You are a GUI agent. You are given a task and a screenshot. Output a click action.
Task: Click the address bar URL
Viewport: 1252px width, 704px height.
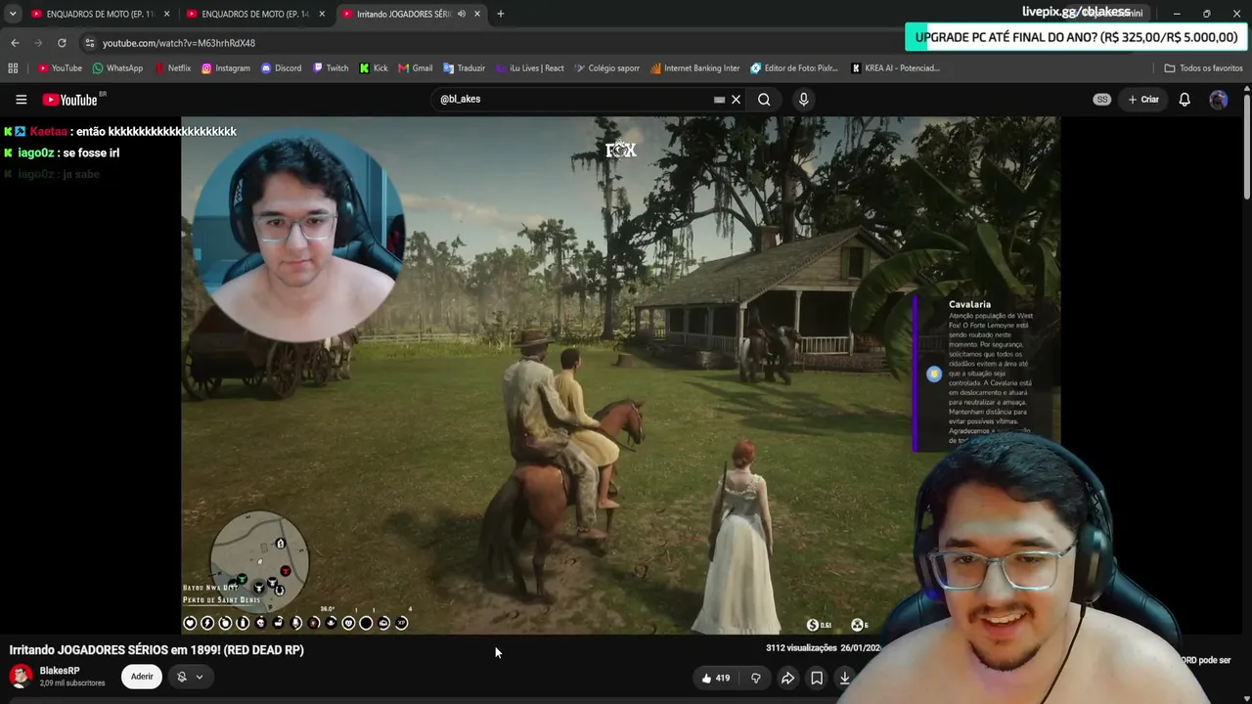pyautogui.click(x=179, y=43)
